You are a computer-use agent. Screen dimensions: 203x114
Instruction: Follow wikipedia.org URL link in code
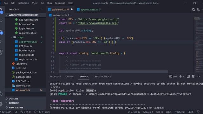pos(97,23)
